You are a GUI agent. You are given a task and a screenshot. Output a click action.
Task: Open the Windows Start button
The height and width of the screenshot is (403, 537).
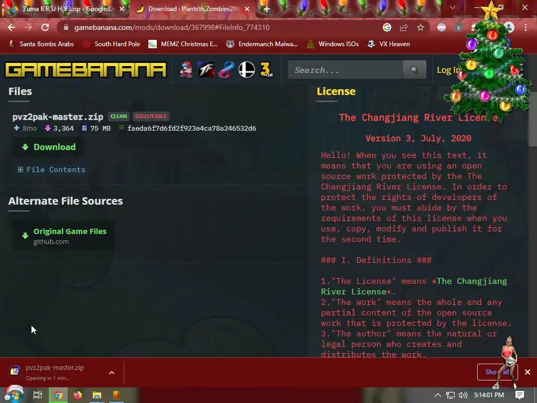(14, 395)
